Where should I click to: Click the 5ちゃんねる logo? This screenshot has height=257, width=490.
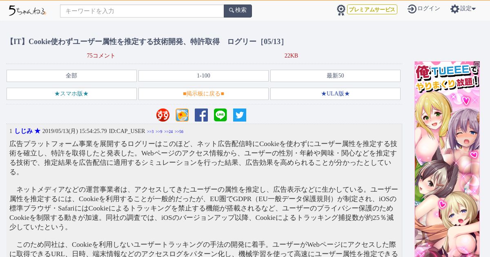pos(27,11)
